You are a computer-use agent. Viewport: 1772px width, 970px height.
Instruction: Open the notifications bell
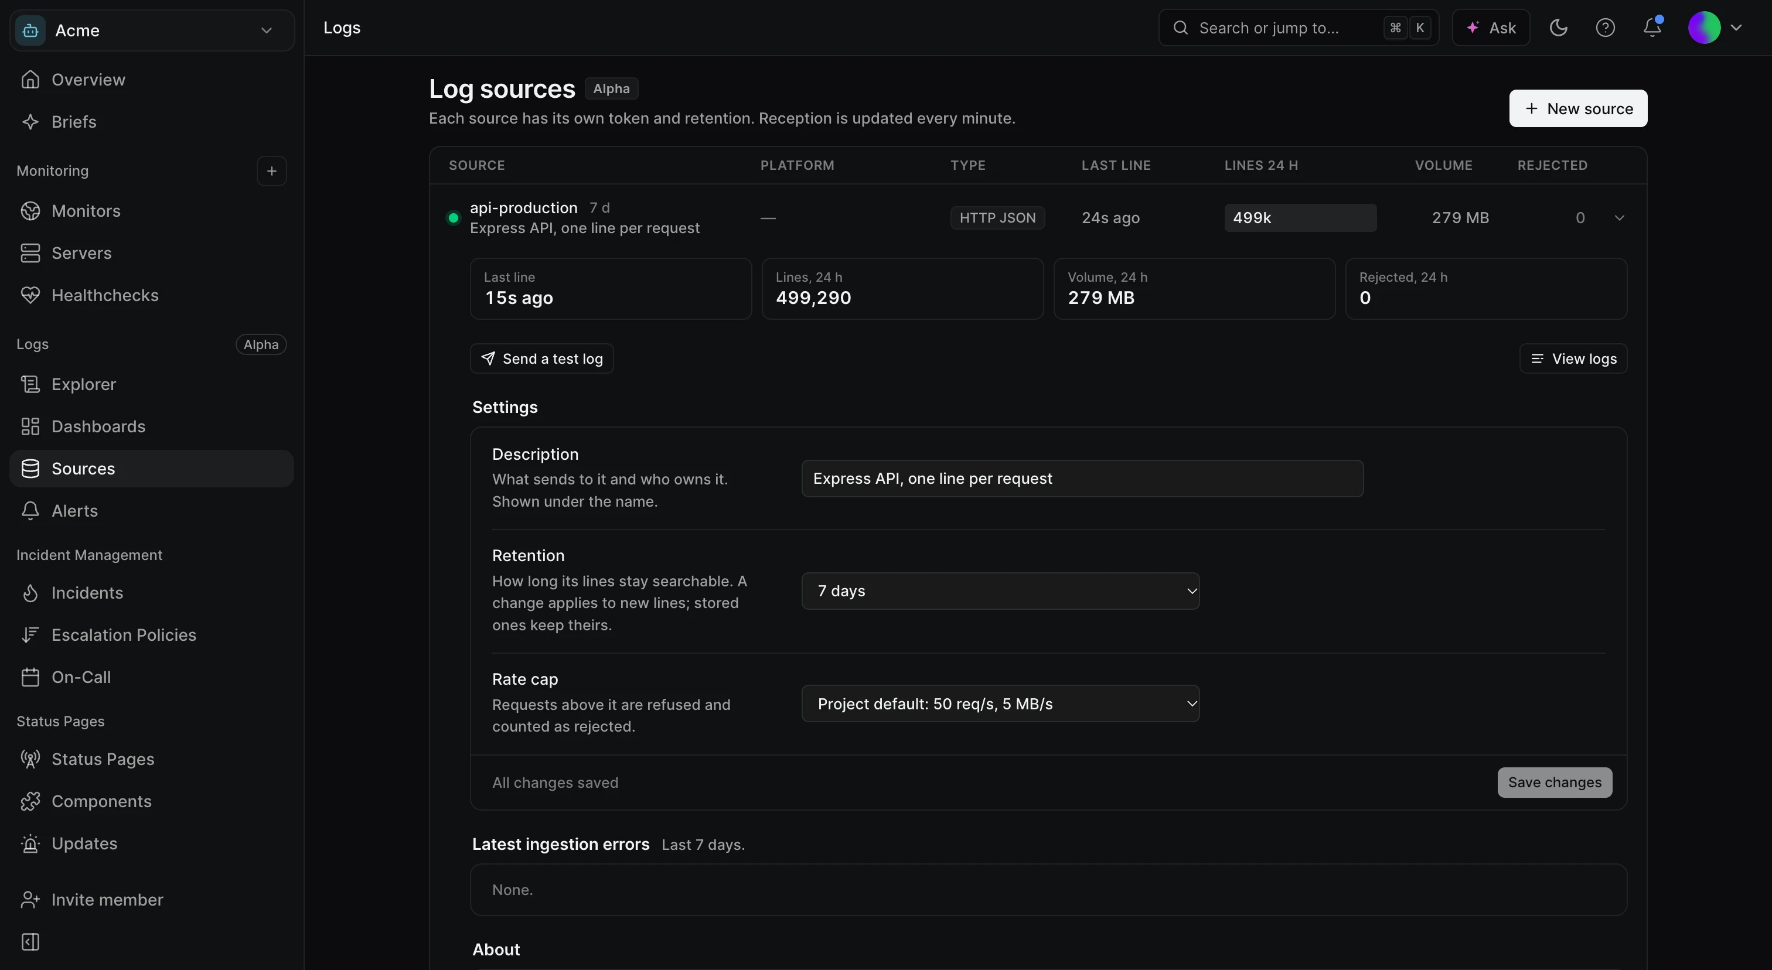[x=1652, y=28]
